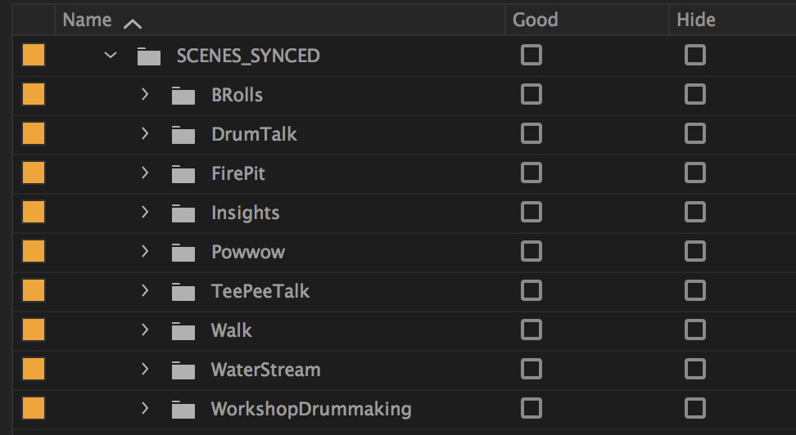Sort by the Name column header
Viewport: 796px width, 435px height.
click(87, 20)
